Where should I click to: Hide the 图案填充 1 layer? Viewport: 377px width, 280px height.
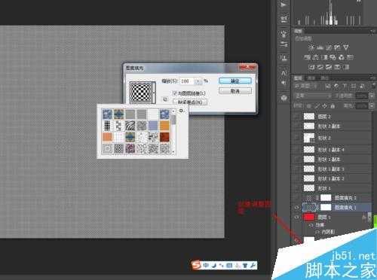click(297, 208)
